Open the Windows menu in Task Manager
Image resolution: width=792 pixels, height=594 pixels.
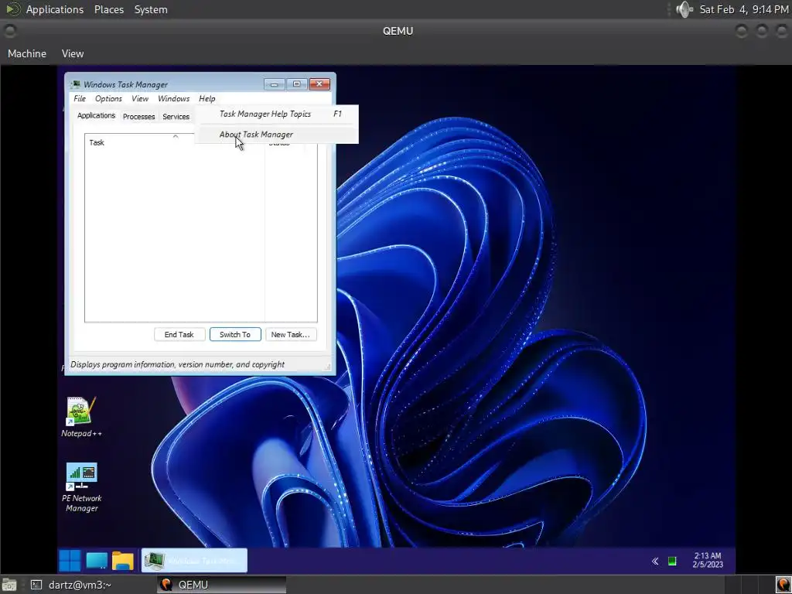[x=174, y=98]
